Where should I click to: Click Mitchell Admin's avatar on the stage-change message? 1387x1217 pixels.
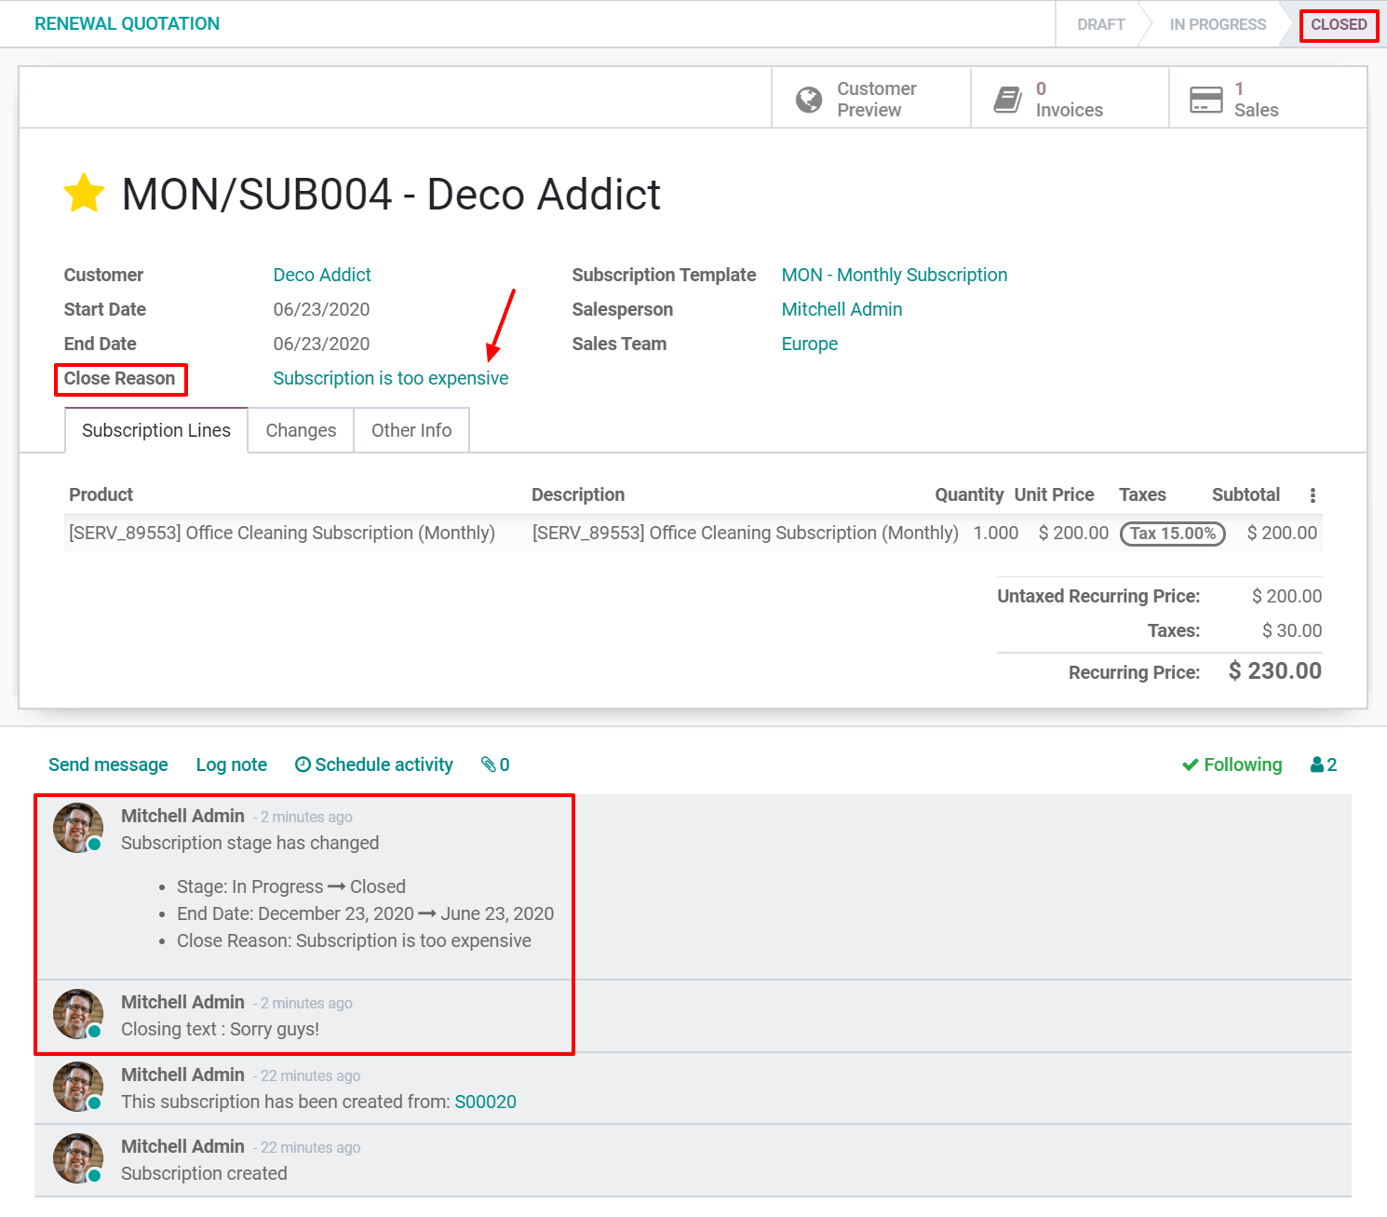point(77,827)
